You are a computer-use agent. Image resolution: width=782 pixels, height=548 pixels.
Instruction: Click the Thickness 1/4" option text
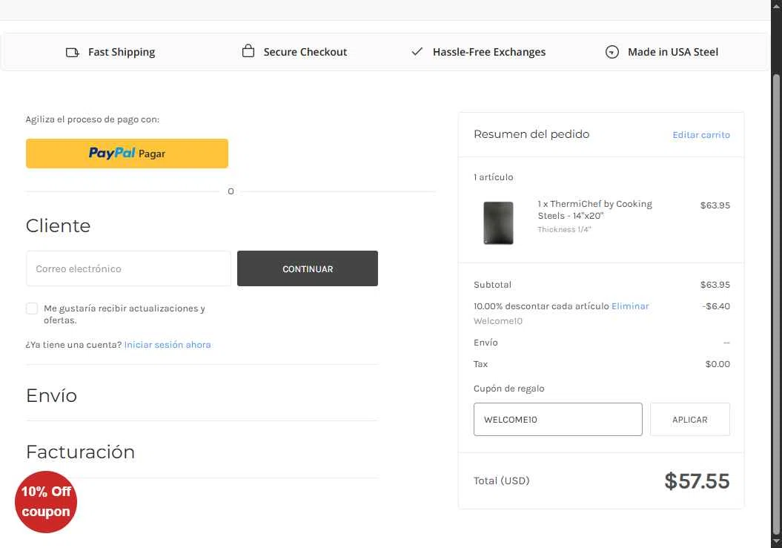click(564, 230)
